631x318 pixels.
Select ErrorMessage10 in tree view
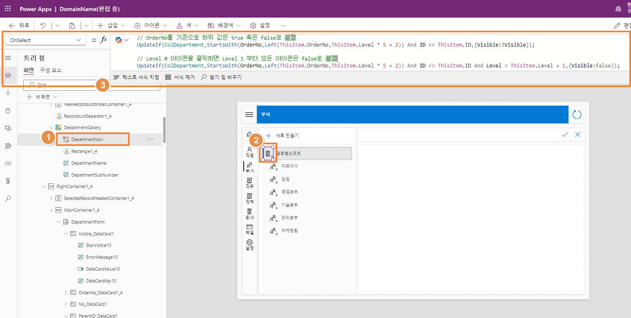pyautogui.click(x=101, y=257)
